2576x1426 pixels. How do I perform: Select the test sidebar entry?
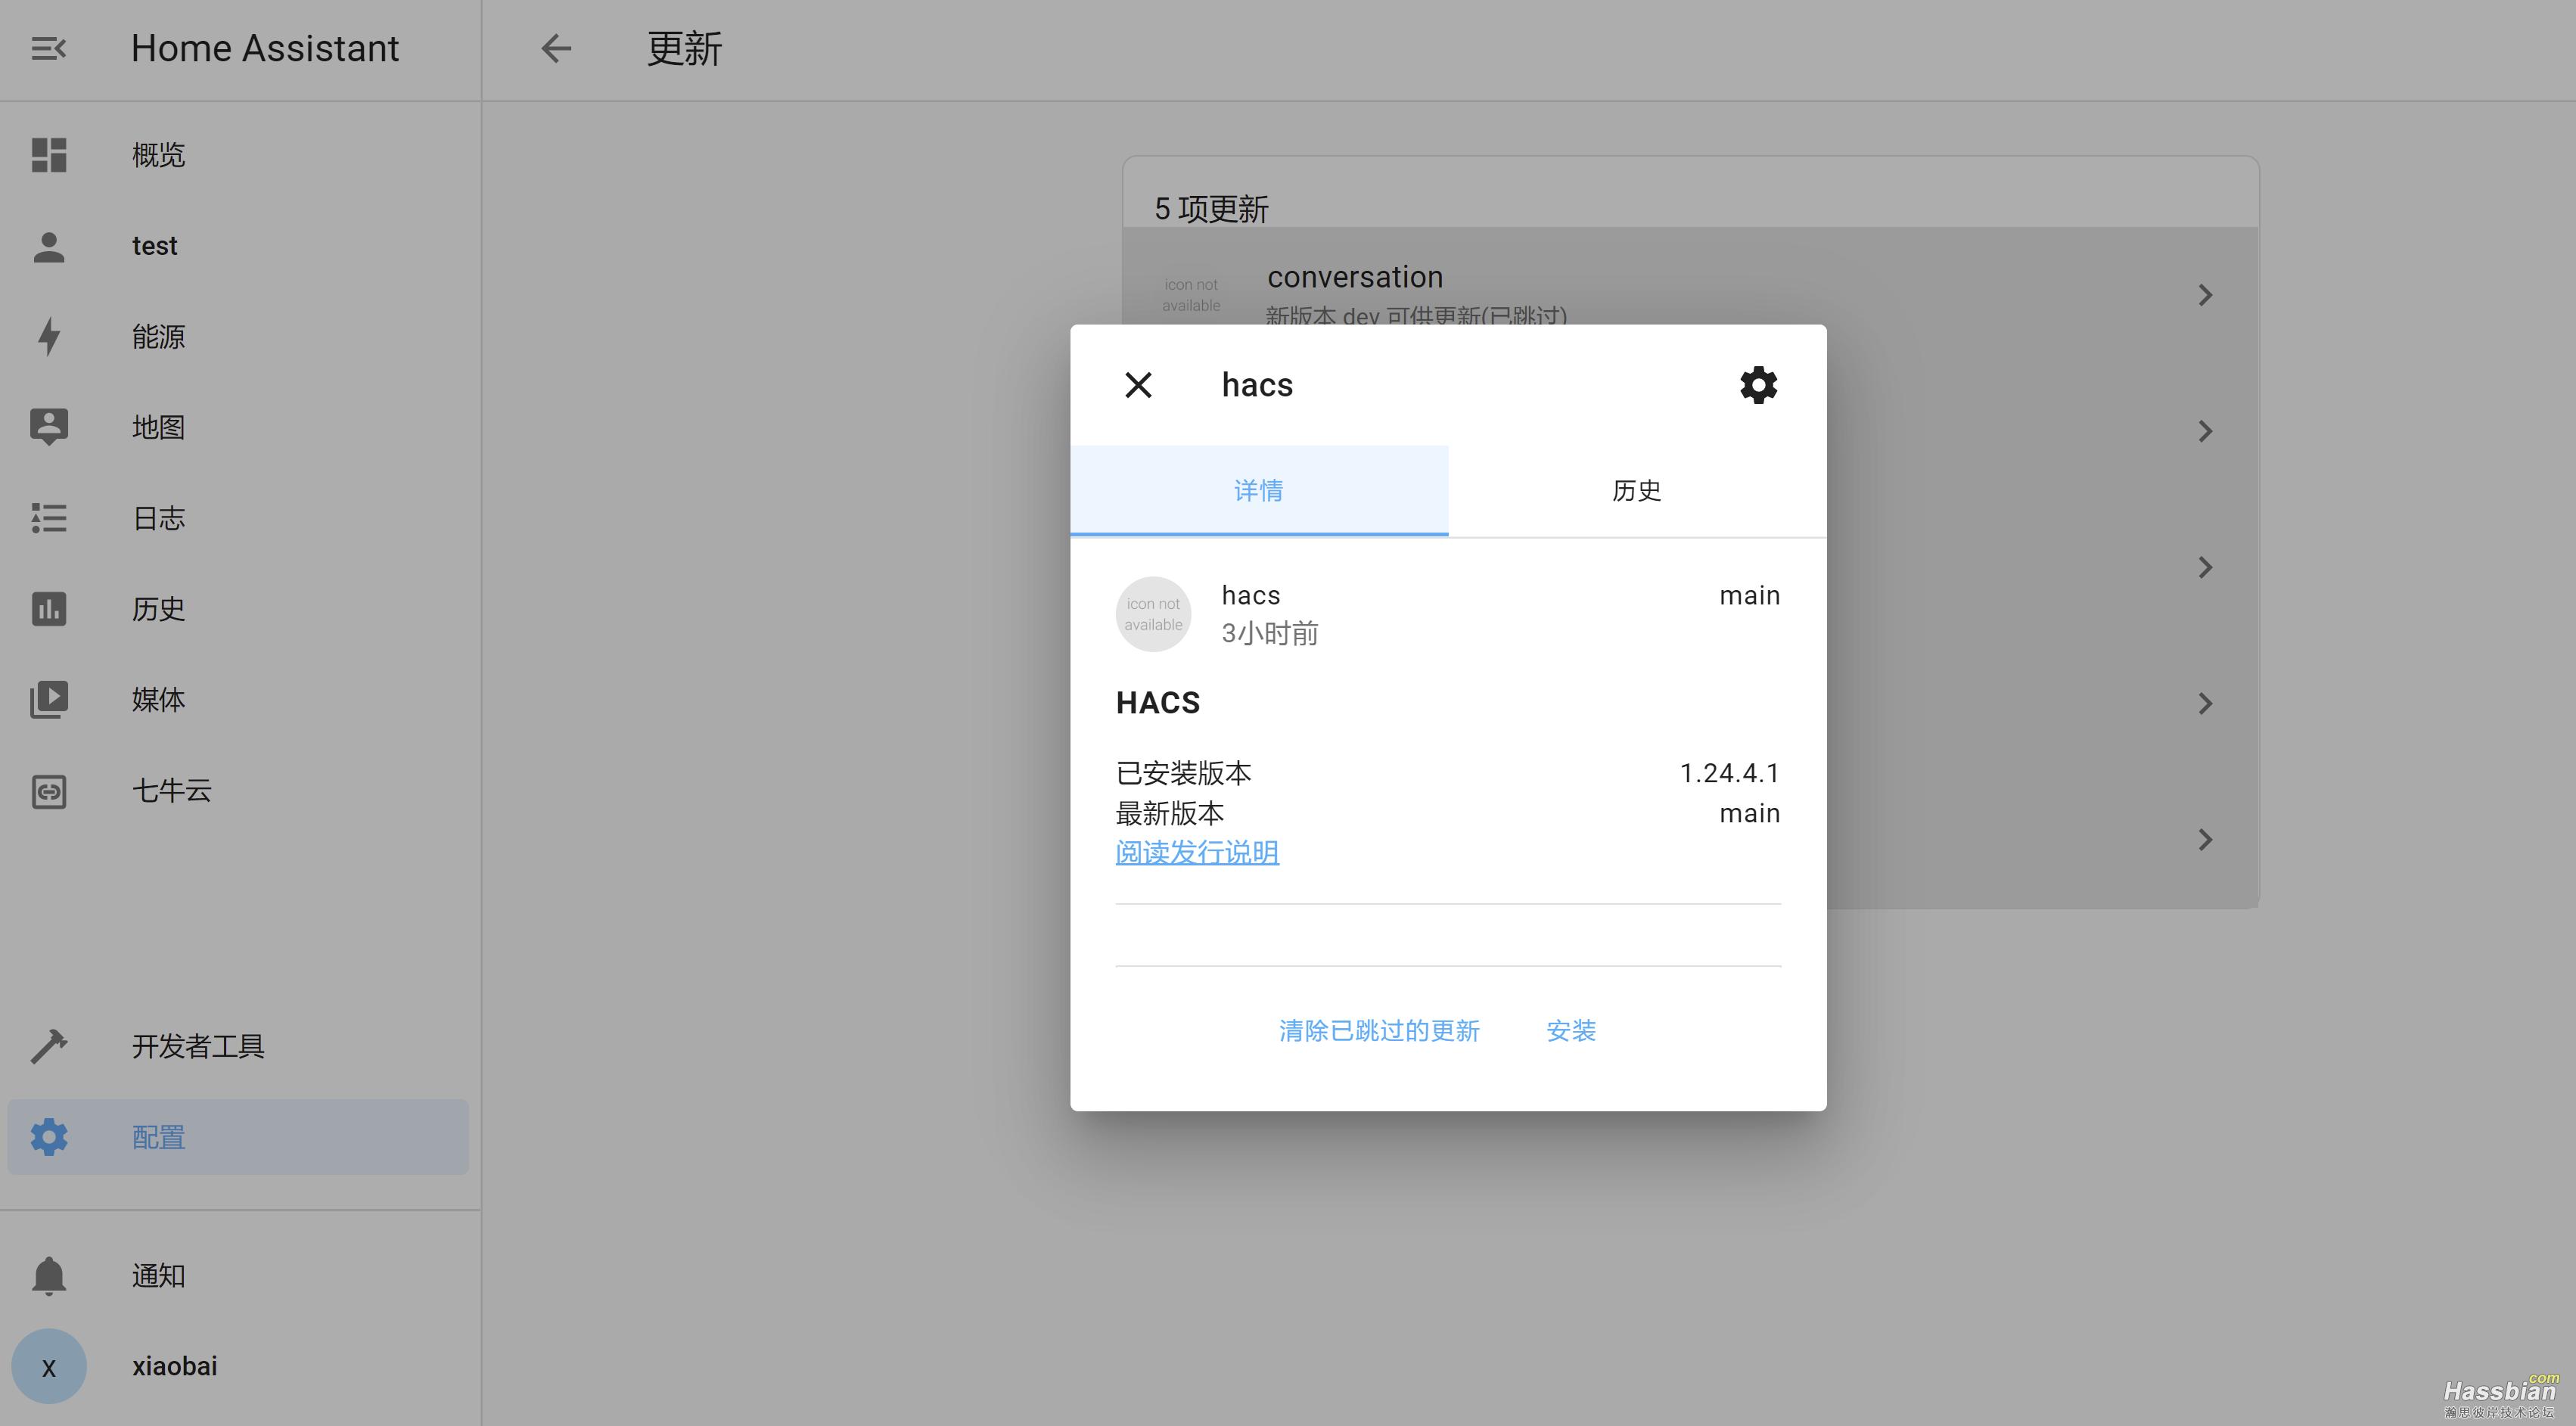[x=154, y=246]
